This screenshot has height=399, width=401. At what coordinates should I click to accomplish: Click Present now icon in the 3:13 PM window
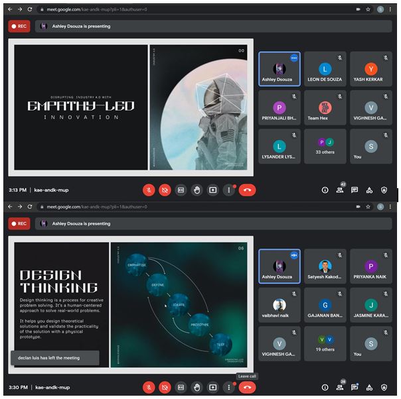(x=212, y=190)
